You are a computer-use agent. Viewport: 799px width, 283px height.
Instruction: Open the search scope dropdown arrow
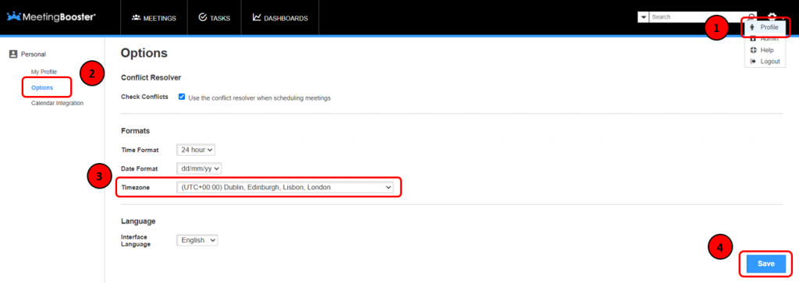[x=643, y=17]
